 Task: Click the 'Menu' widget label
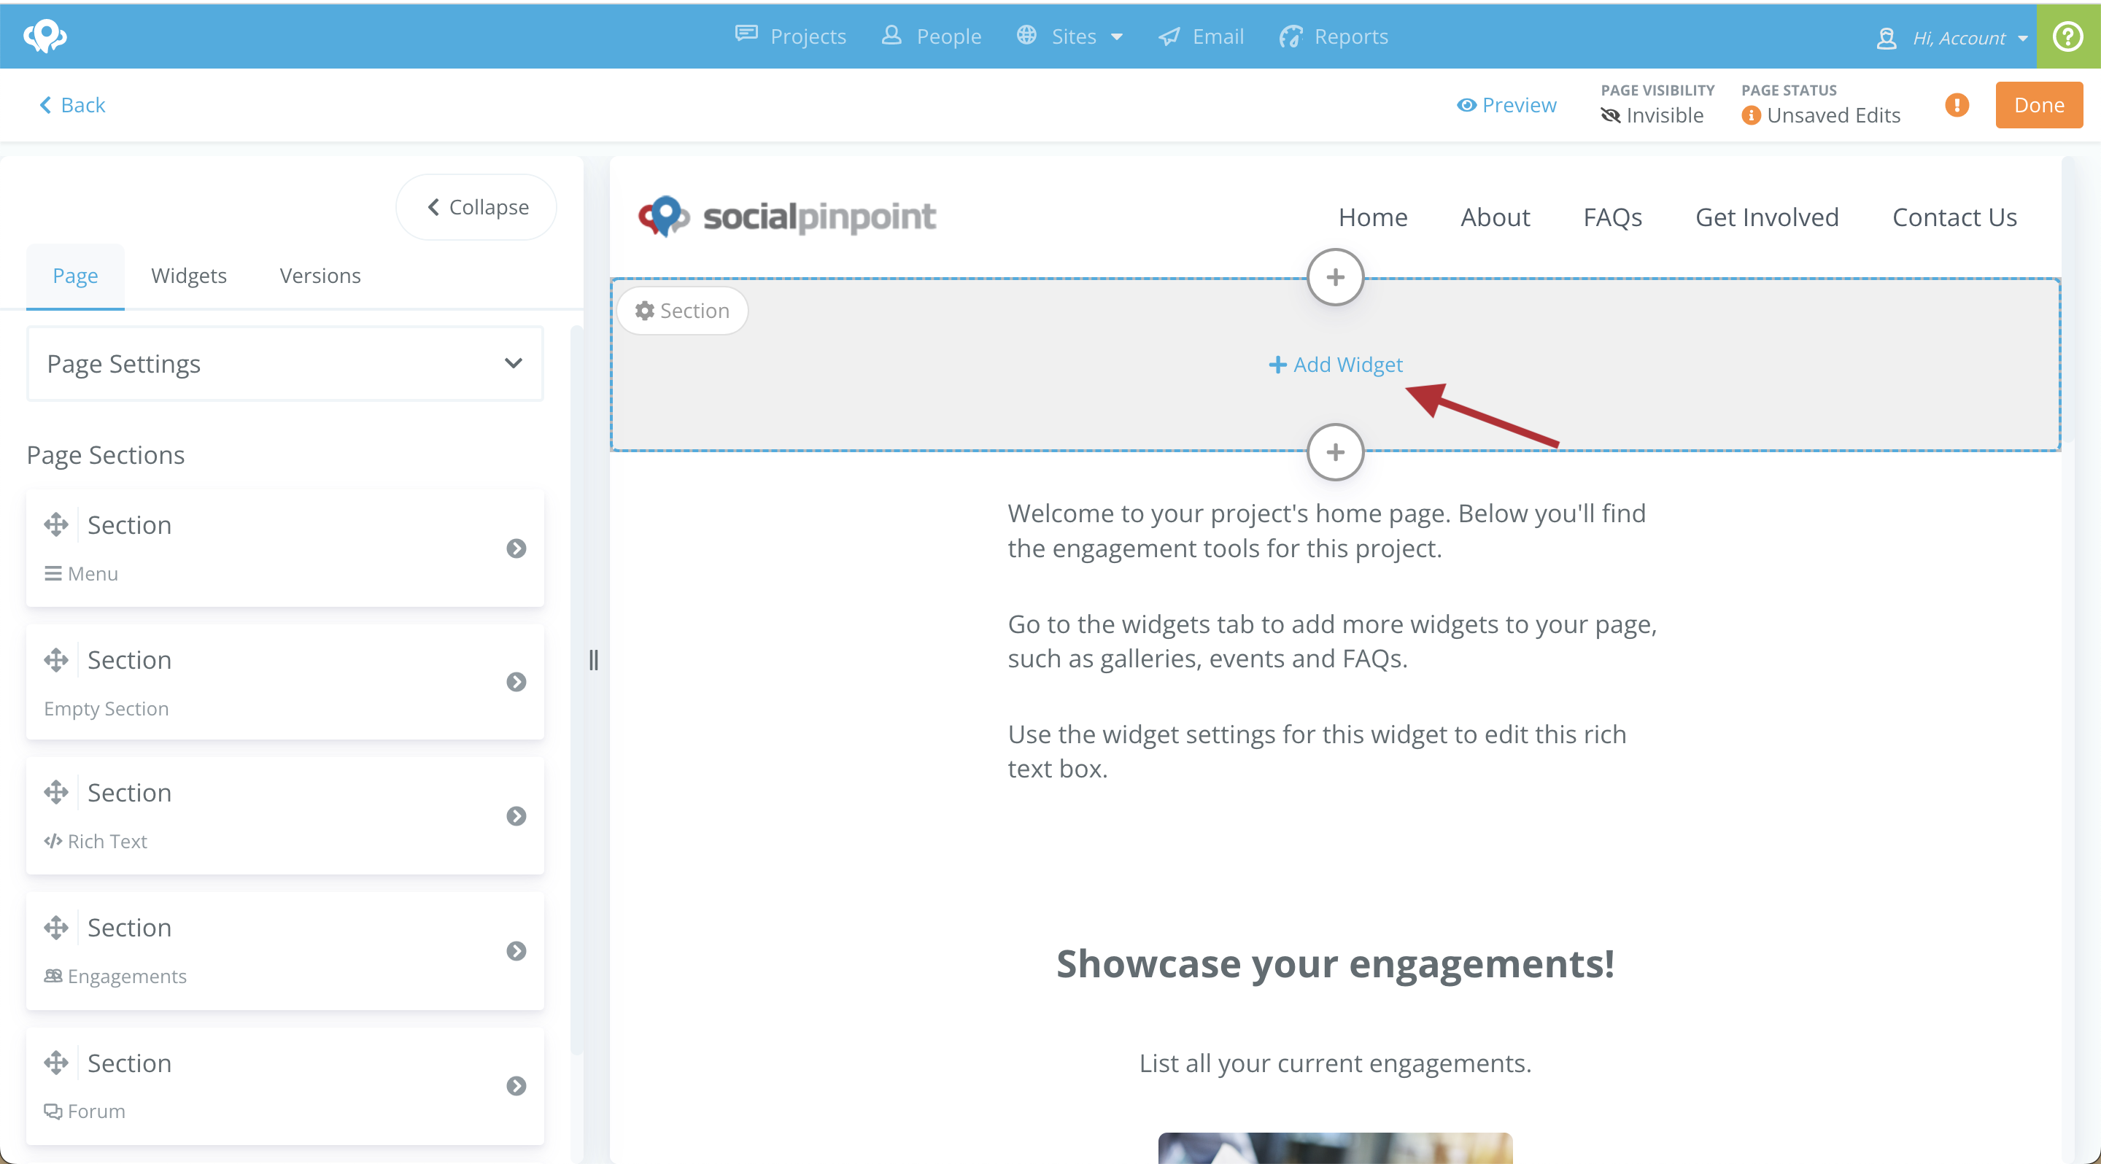(93, 574)
